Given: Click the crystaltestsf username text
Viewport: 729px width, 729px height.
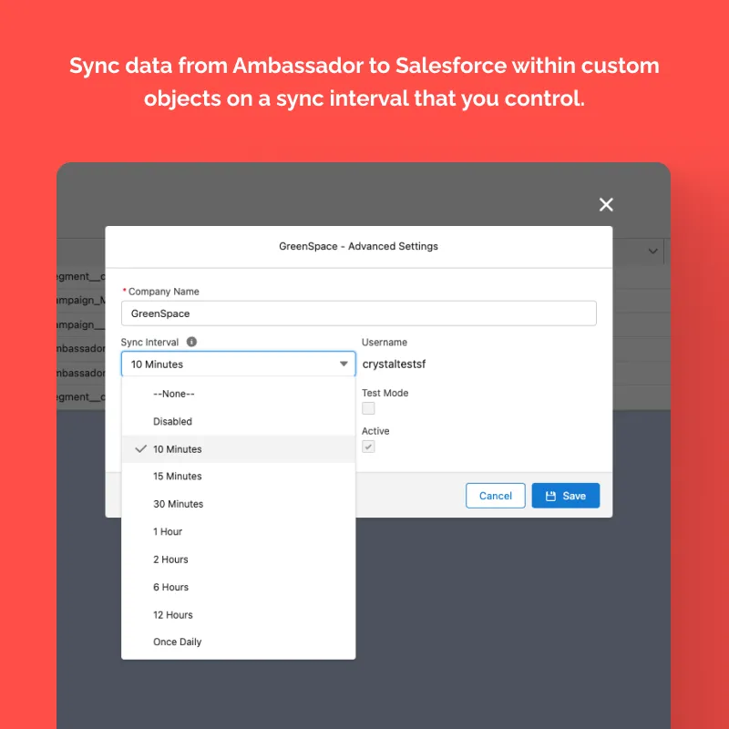Looking at the screenshot, I should click(x=394, y=364).
